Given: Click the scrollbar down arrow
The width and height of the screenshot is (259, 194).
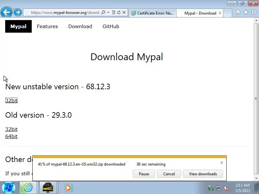Looking at the screenshot, I should coord(256,178).
